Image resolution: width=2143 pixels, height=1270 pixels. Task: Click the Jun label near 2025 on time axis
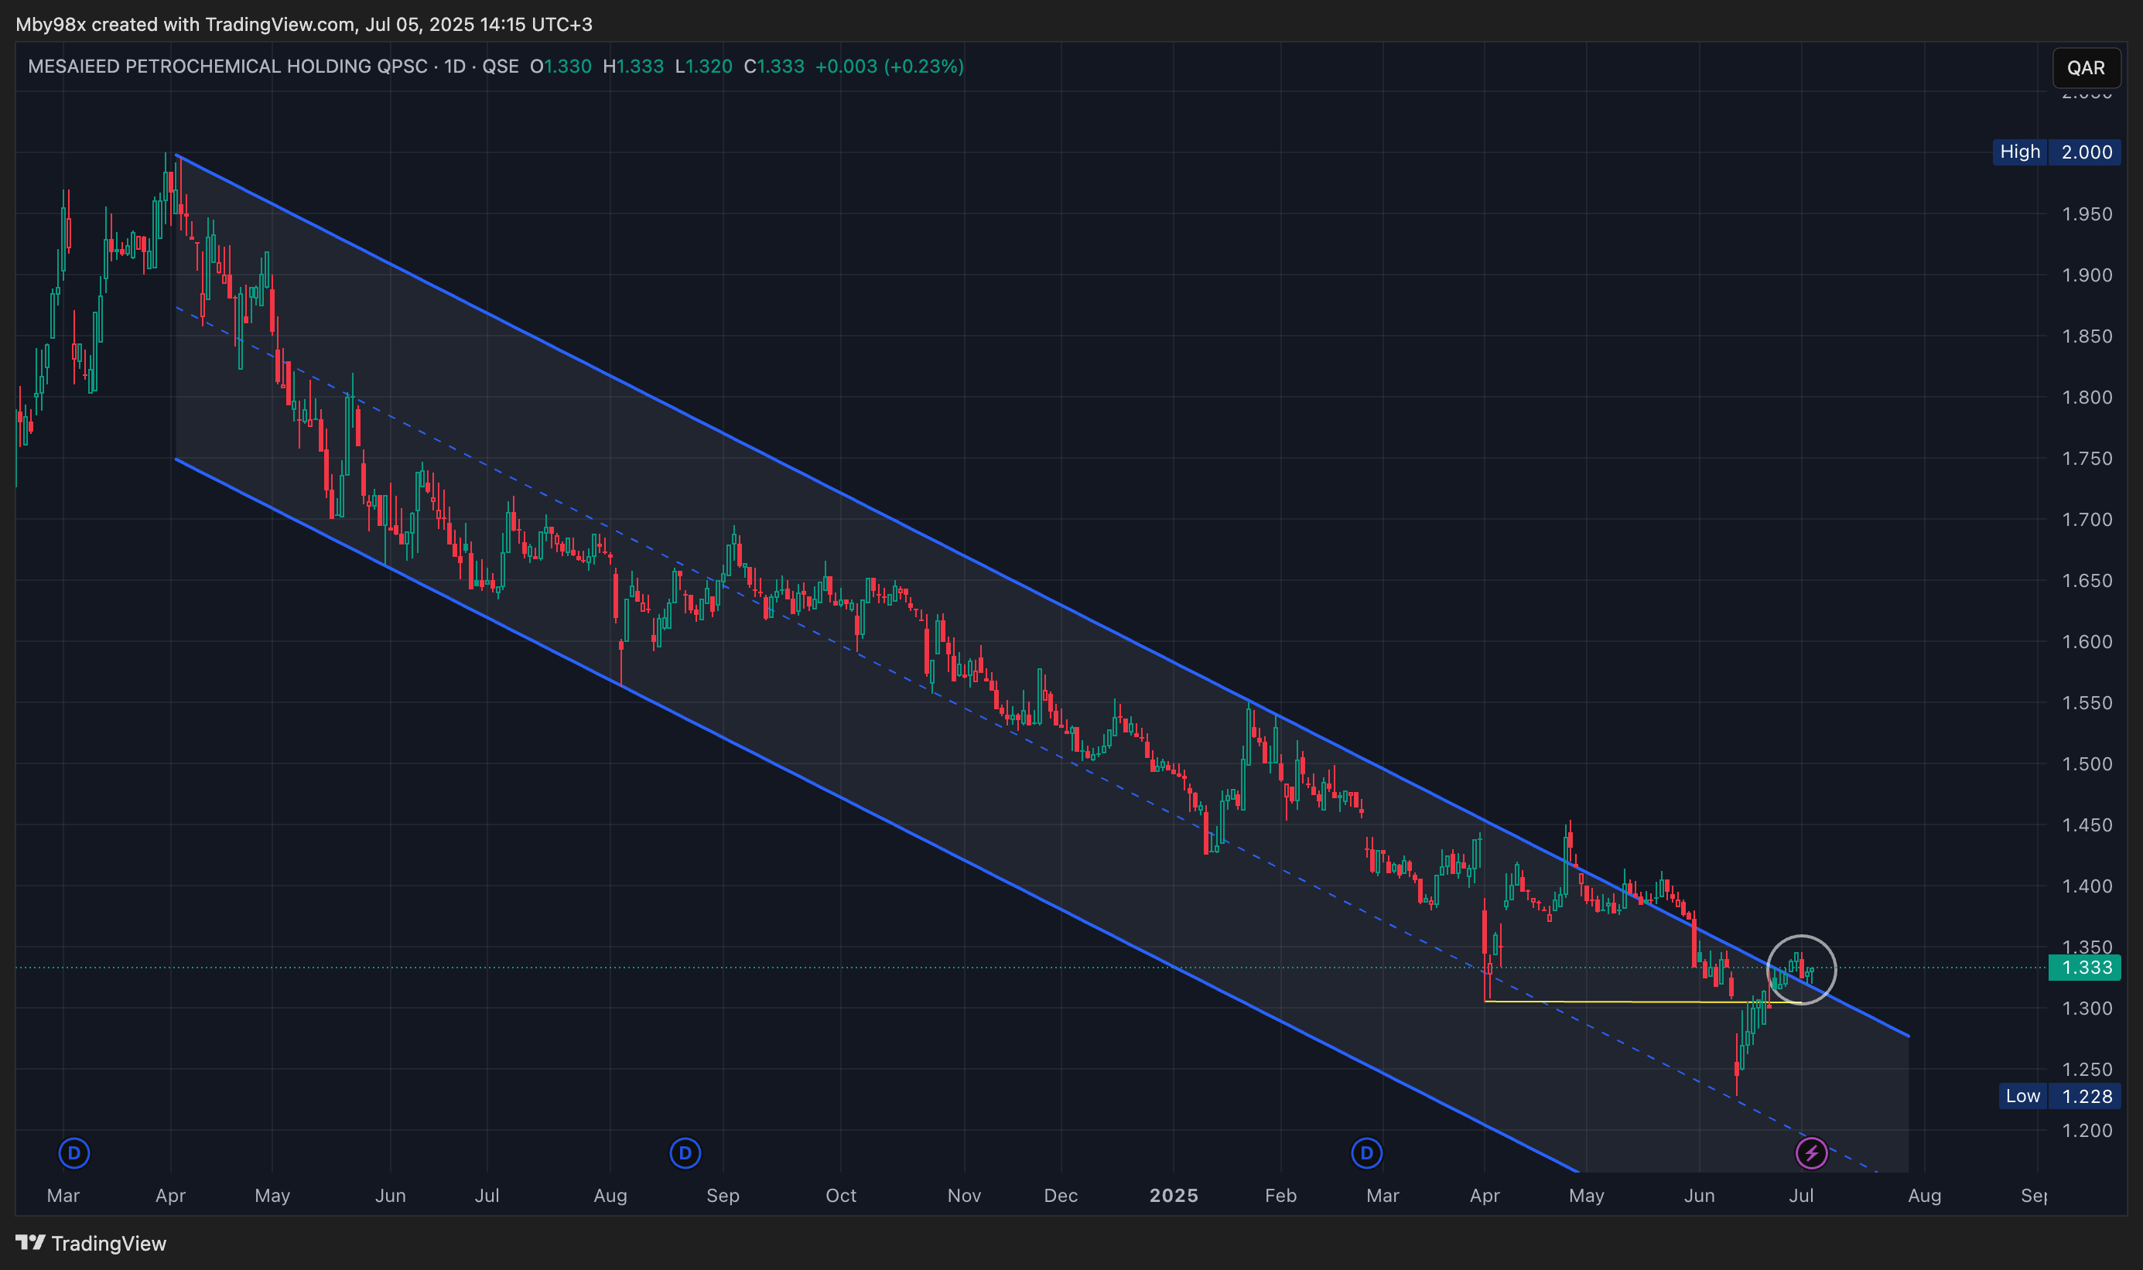1699,1195
